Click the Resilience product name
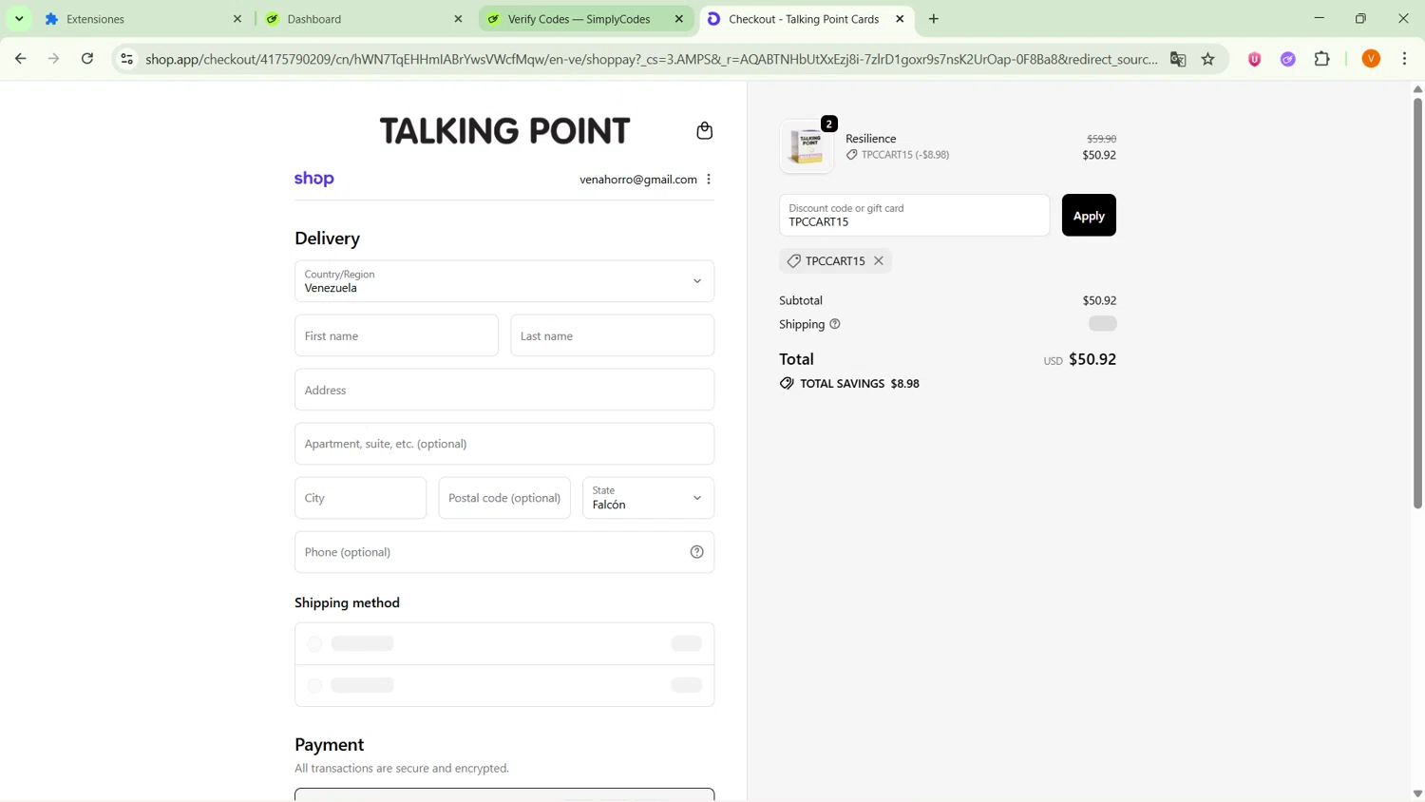The image size is (1425, 802). click(871, 139)
